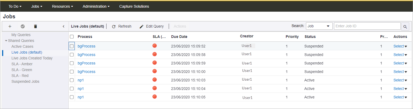Select checkbox for job due 15:10:05

pos(72,97)
